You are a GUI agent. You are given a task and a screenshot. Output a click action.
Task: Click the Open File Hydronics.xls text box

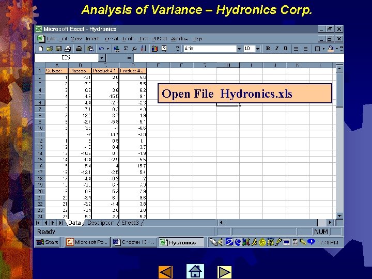click(244, 93)
